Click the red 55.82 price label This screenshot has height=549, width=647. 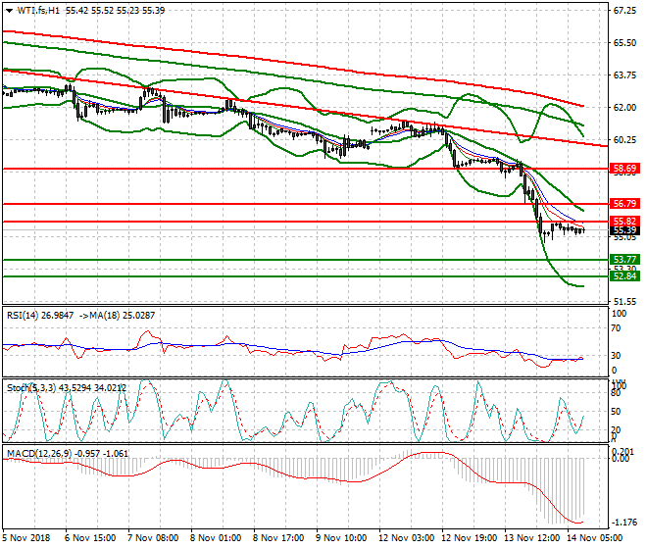[624, 222]
